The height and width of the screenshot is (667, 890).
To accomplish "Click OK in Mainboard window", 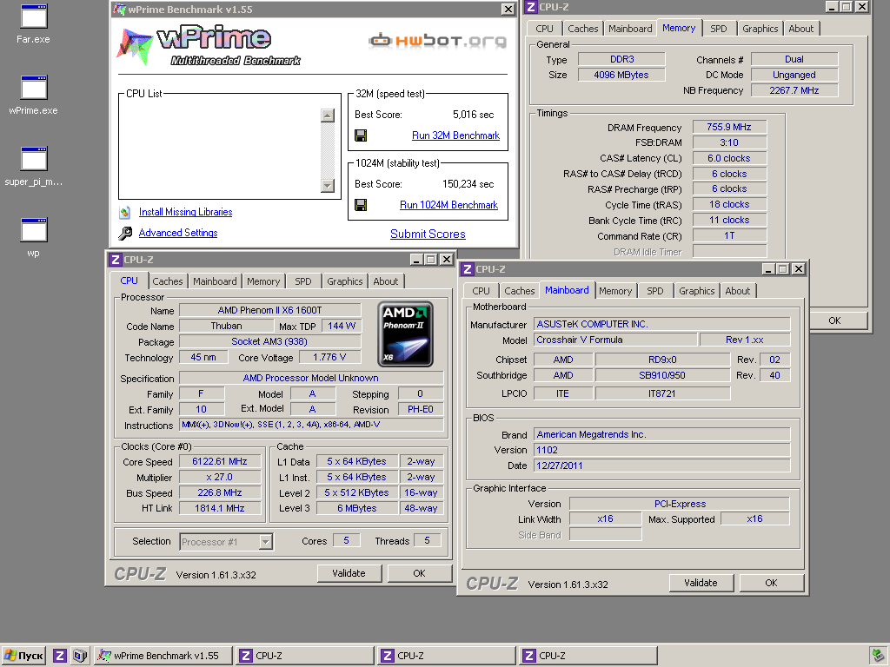I will 772,583.
